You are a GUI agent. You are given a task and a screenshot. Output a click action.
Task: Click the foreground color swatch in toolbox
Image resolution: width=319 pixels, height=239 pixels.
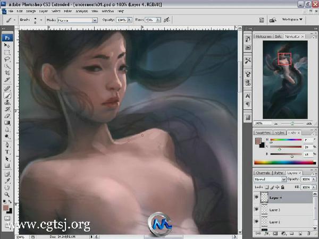click(6, 208)
